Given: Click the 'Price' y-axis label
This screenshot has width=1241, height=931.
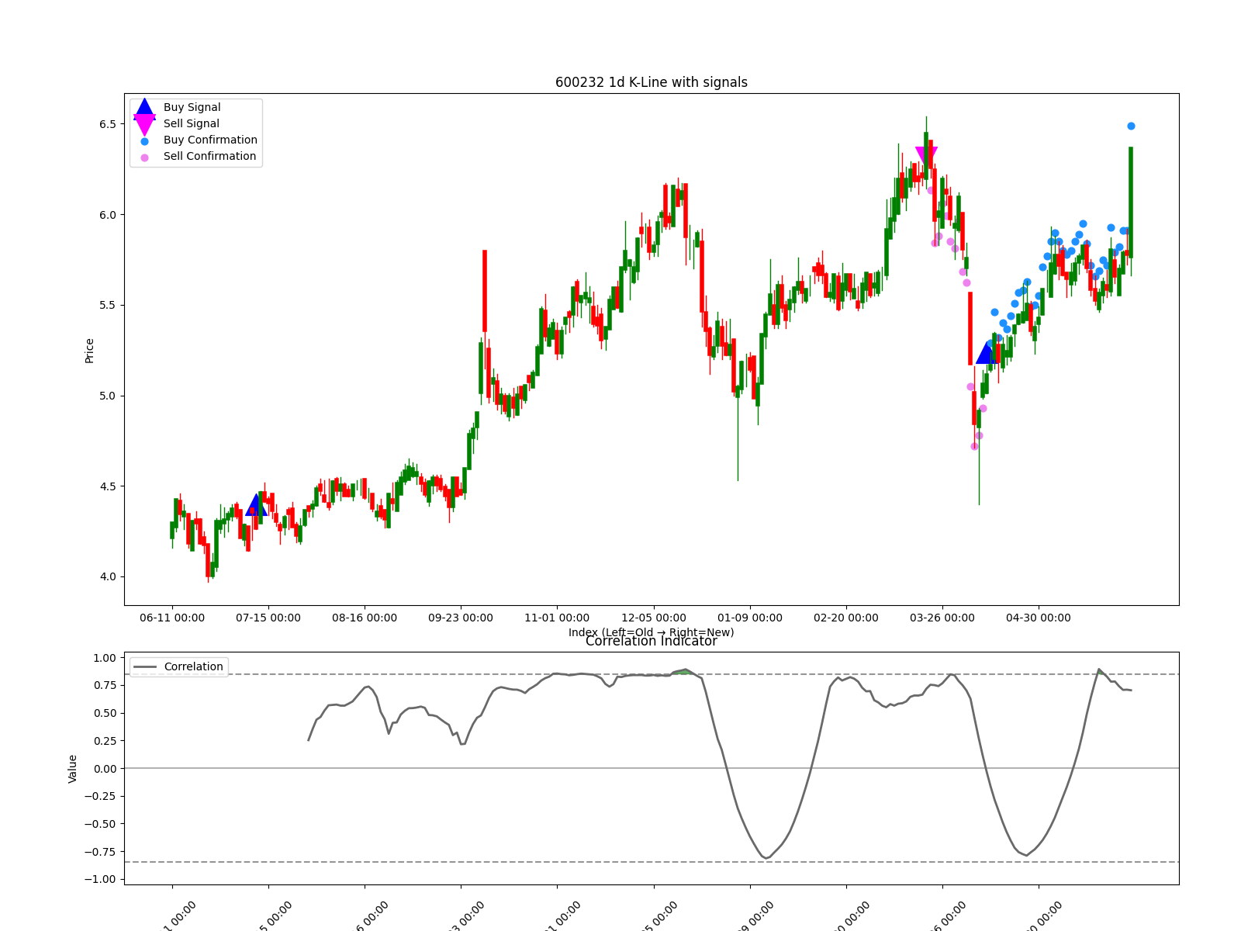Looking at the screenshot, I should coord(90,351).
